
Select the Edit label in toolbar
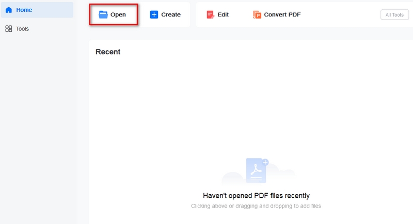[x=223, y=15]
